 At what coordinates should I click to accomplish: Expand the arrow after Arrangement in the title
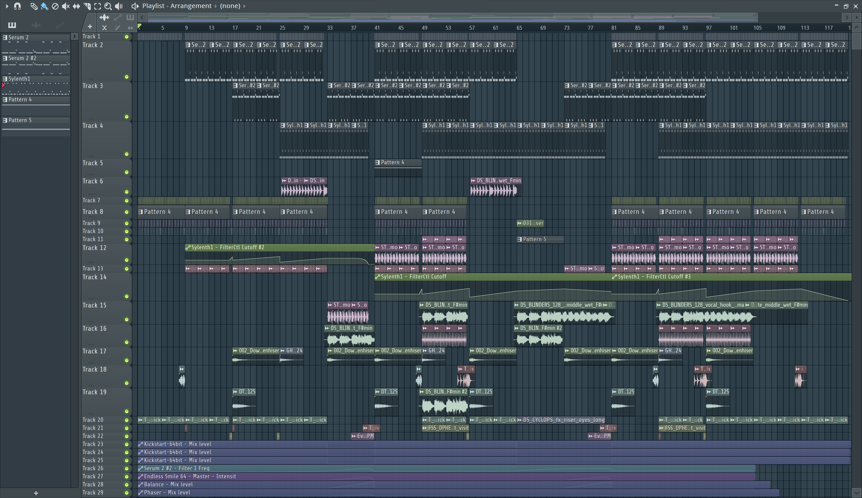click(216, 6)
